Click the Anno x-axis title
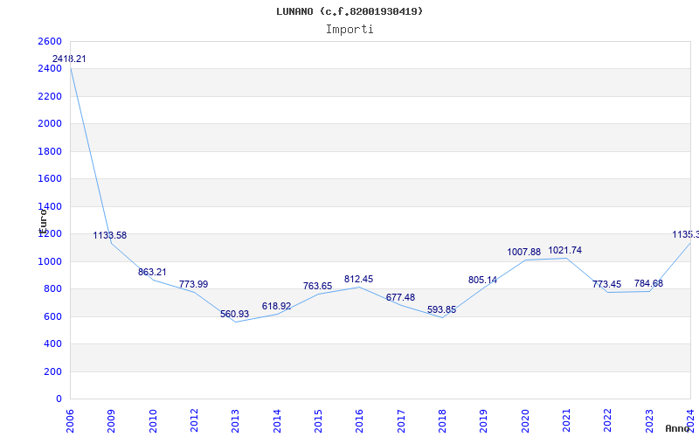This screenshot has height=437, width=699. (678, 428)
